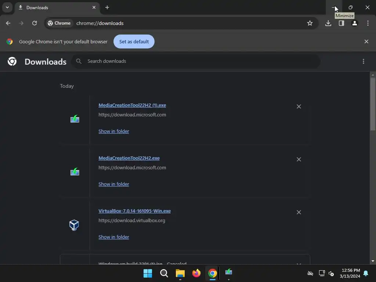Click the scrollbar down arrow
The height and width of the screenshot is (282, 376).
pos(373,261)
